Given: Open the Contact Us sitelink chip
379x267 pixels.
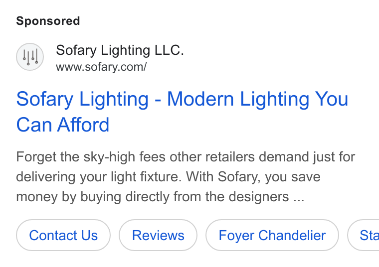Looking at the screenshot, I should [x=63, y=235].
